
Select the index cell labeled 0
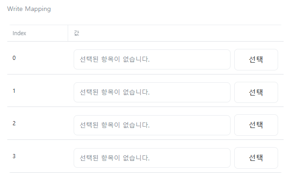click(14, 58)
